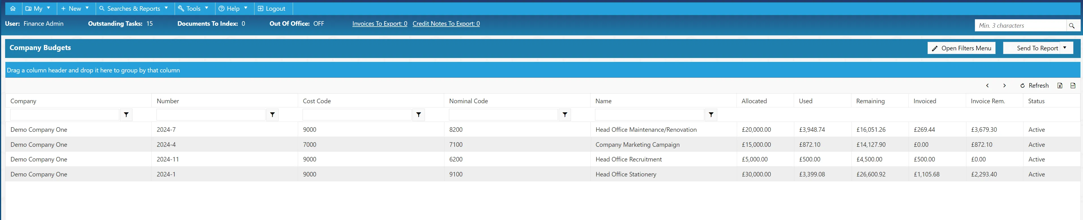Open Number column filter funnel
The image size is (1083, 220).
[x=272, y=115]
